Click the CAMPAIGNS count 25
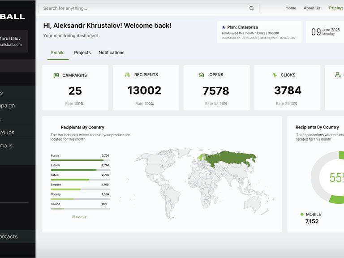344x258 pixels. coord(75,91)
